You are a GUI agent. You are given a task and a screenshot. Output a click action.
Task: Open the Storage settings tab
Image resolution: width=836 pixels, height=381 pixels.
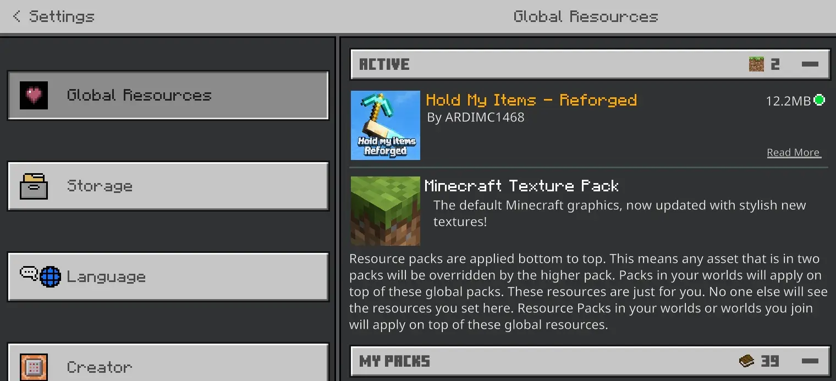click(x=168, y=186)
